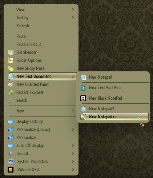
Task: Click the New Text Document label
Action: point(33,76)
